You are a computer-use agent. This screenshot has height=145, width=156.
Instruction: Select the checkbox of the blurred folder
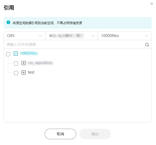[x=16, y=64]
